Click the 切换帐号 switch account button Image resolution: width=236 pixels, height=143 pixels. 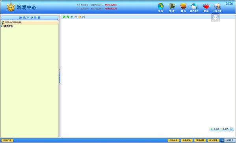[x=173, y=141]
